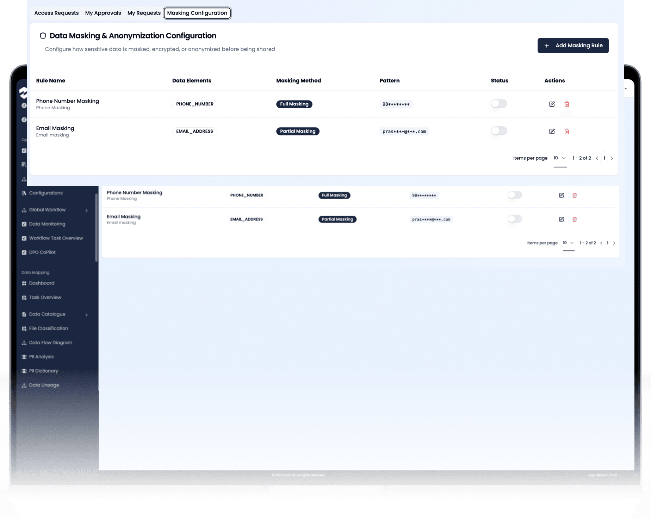Edit Email Masking in lower table
651x519 pixels.
(x=561, y=219)
